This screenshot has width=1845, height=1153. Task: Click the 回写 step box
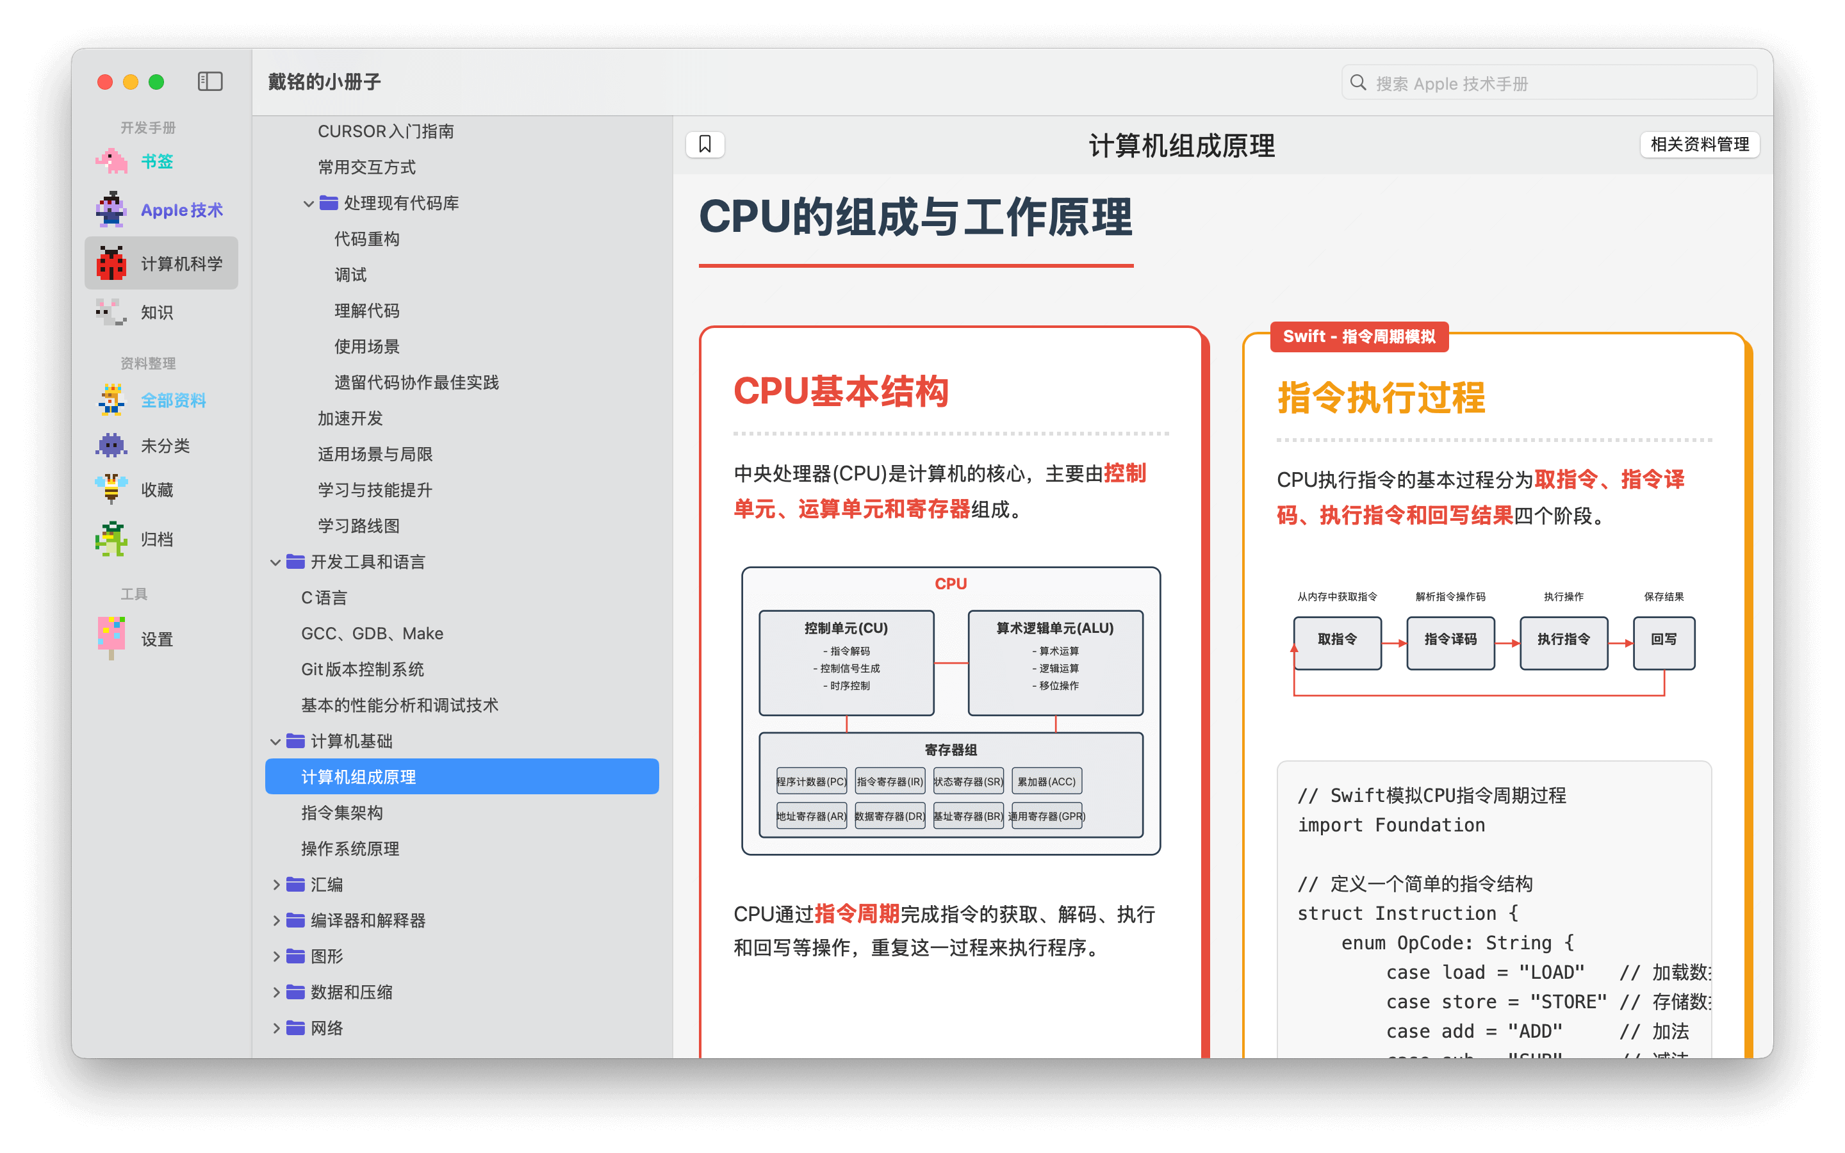click(1664, 642)
